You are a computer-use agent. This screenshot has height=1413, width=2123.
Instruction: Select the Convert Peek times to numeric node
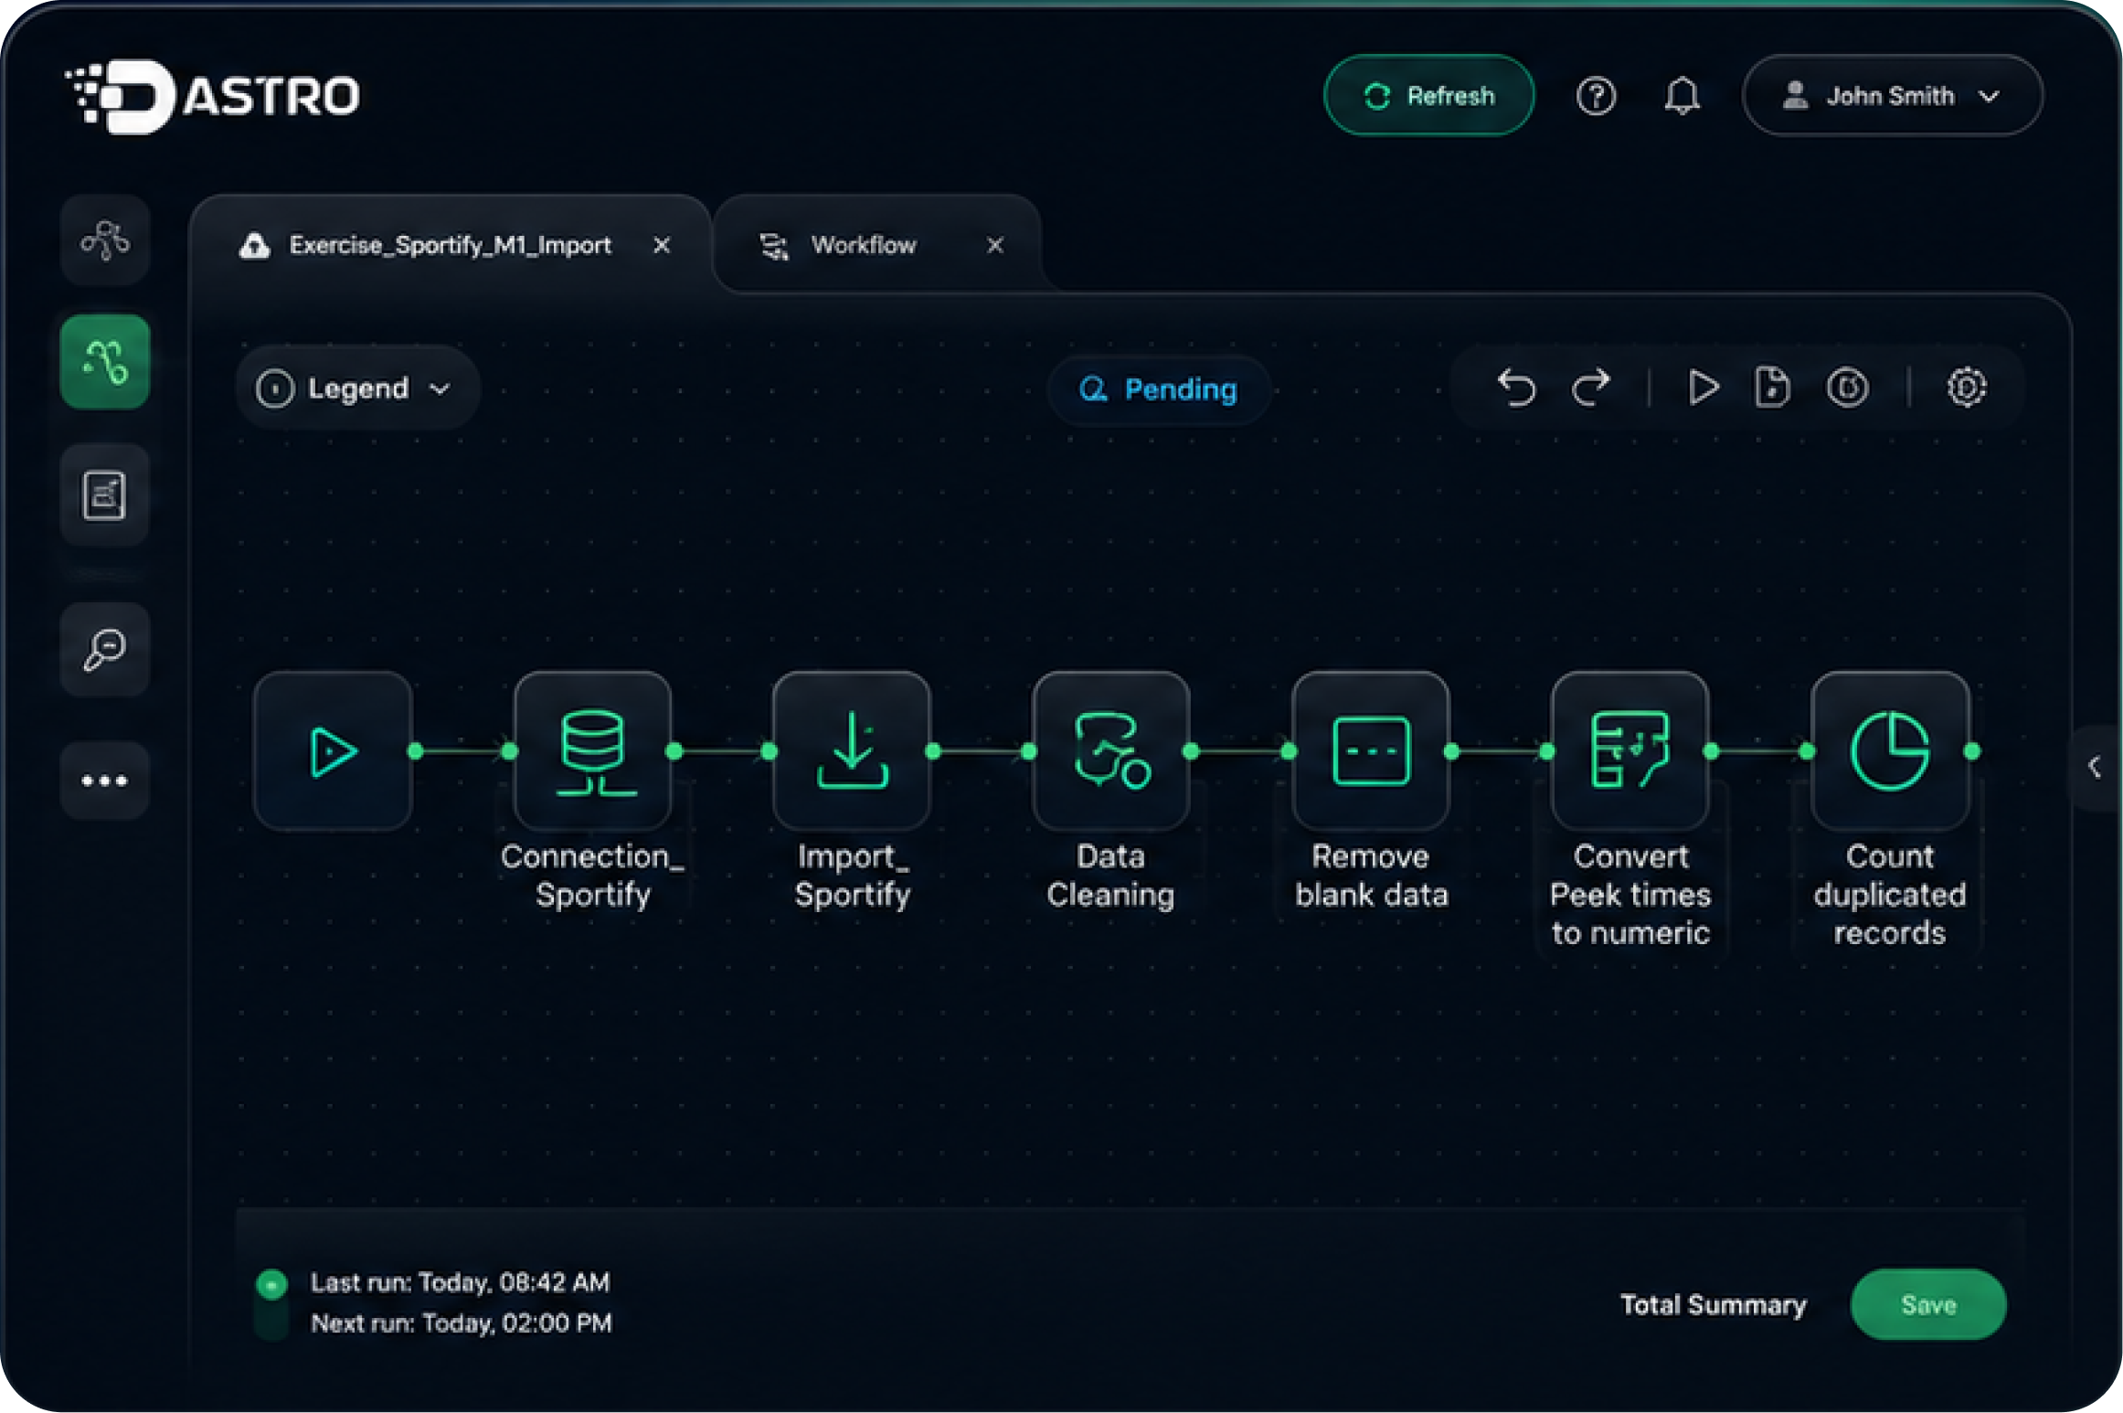tap(1630, 751)
